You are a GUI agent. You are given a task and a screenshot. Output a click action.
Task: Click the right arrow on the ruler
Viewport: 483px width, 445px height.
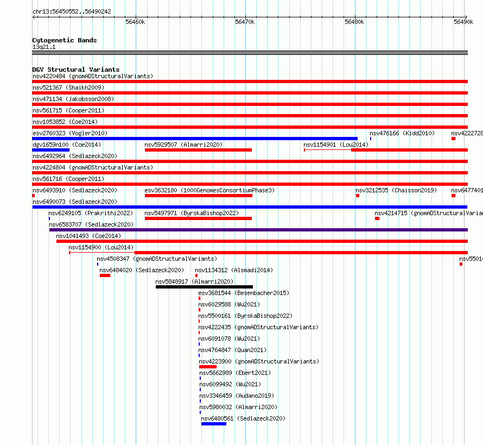click(466, 17)
